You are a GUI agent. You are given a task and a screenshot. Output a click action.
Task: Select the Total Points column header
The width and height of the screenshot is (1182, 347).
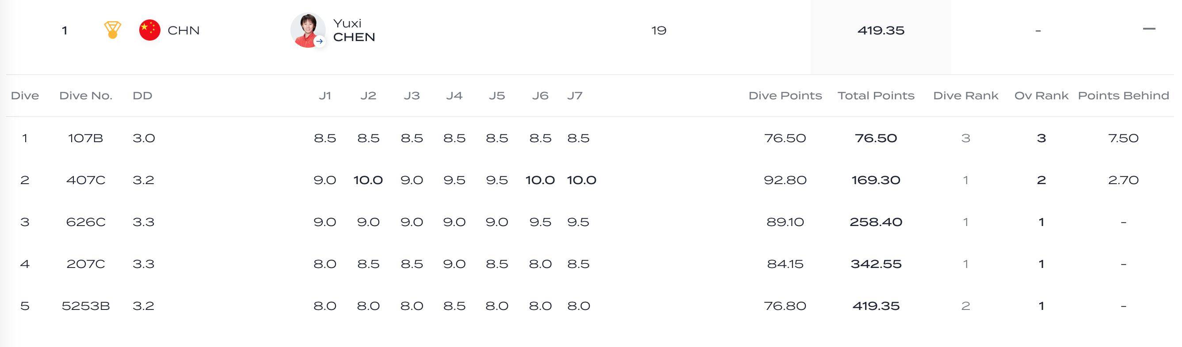pyautogui.click(x=876, y=95)
